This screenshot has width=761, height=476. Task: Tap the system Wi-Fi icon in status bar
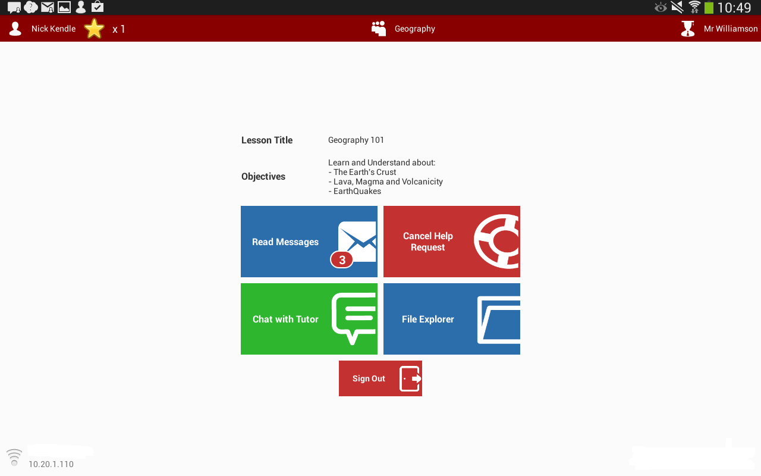(694, 7)
